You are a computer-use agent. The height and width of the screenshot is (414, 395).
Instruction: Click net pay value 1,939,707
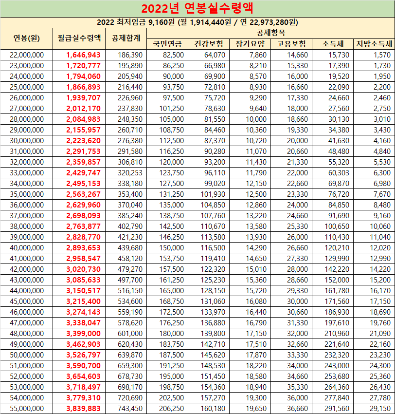[83, 98]
